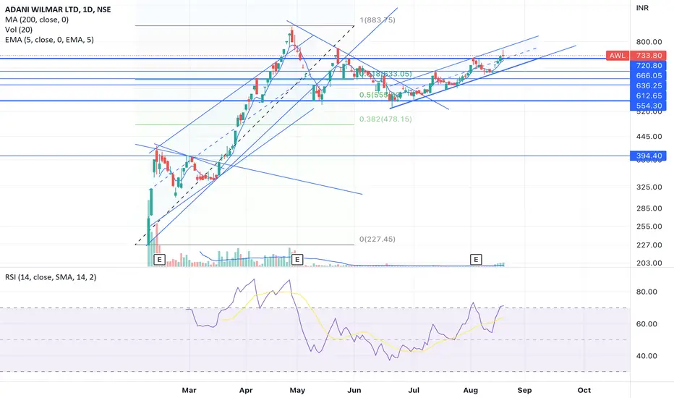674x398 pixels.
Task: Click the Fibonacci 0(227.45) level label
Action: pyautogui.click(x=377, y=239)
